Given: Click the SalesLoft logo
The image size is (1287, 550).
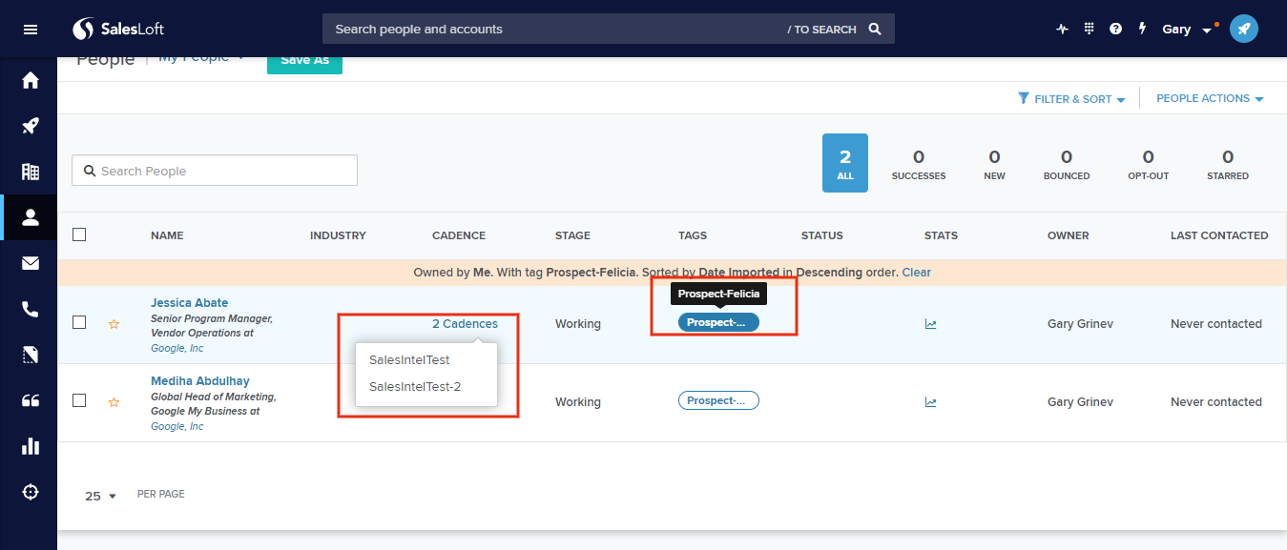Looking at the screenshot, I should pyautogui.click(x=118, y=29).
